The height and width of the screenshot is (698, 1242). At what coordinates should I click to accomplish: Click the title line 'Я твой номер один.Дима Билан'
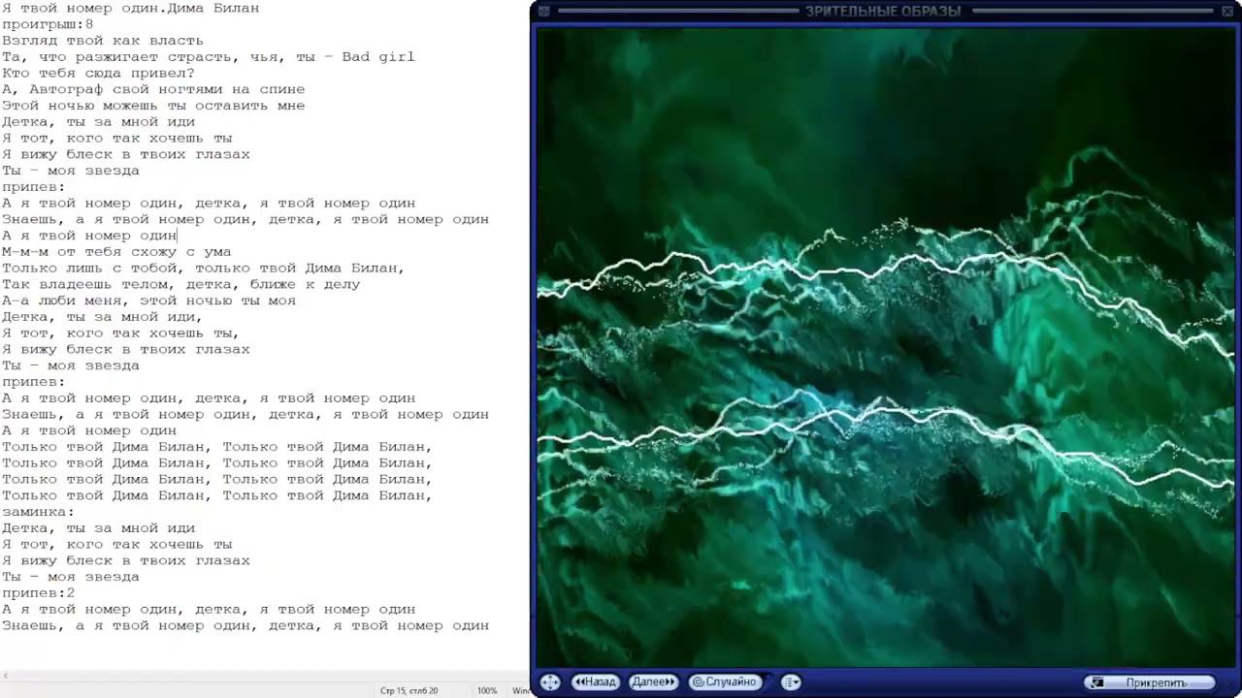[x=131, y=8]
